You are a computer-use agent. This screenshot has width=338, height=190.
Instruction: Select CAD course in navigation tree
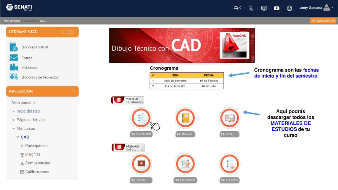tap(25, 137)
